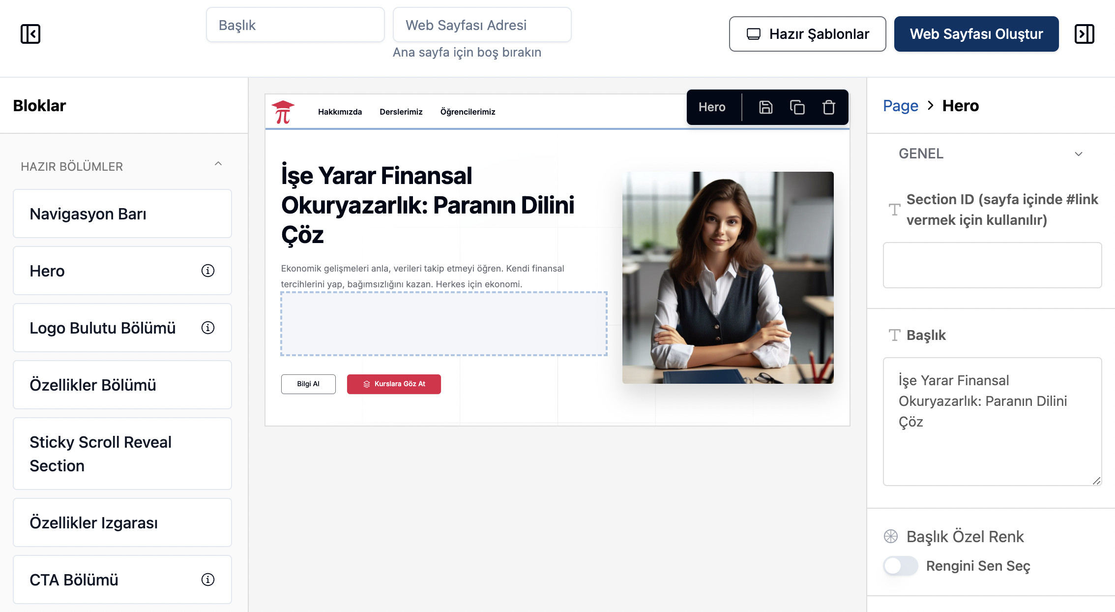Viewport: 1115px width, 612px height.
Task: Select the hero description paragraph
Action: click(x=423, y=276)
